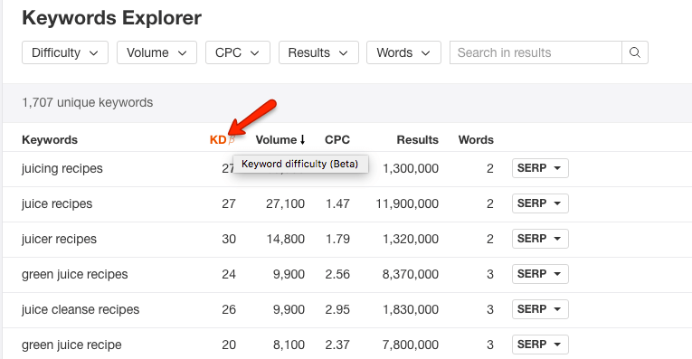Click KD value 30 for juicer recipes

point(229,239)
